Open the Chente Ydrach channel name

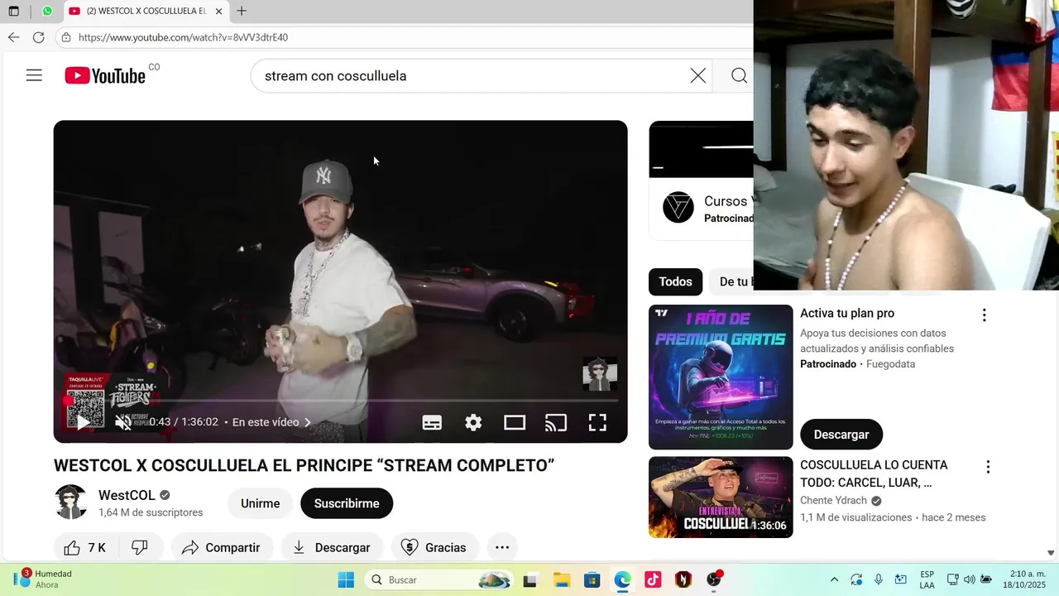833,501
